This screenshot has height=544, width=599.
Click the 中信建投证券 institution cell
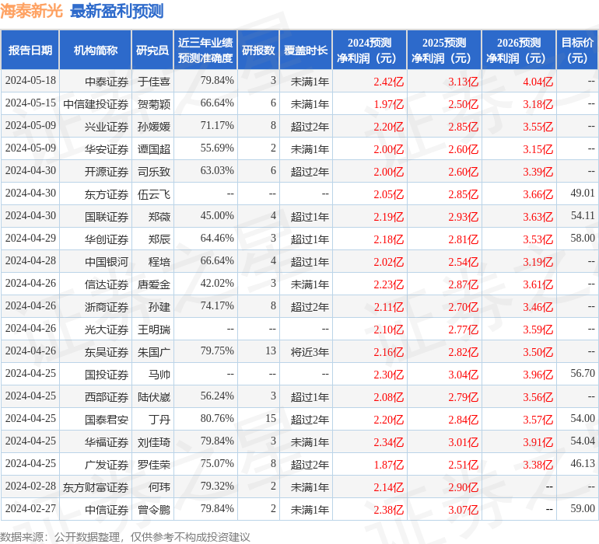click(96, 104)
